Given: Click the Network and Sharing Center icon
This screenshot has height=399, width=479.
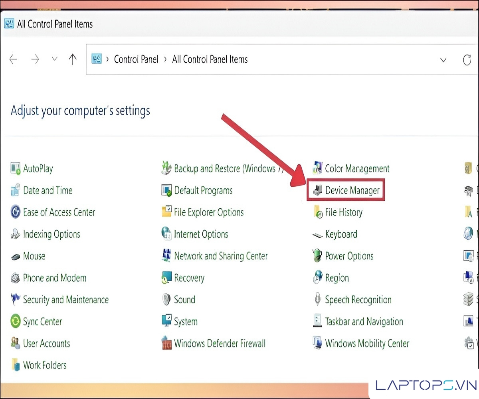Looking at the screenshot, I should coord(166,256).
